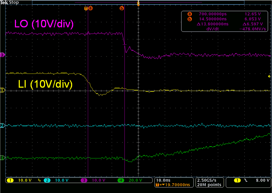The width and height of the screenshot is (272, 193).
Task: Click the trigger delay 19.70000ns readout
Action: 174,185
